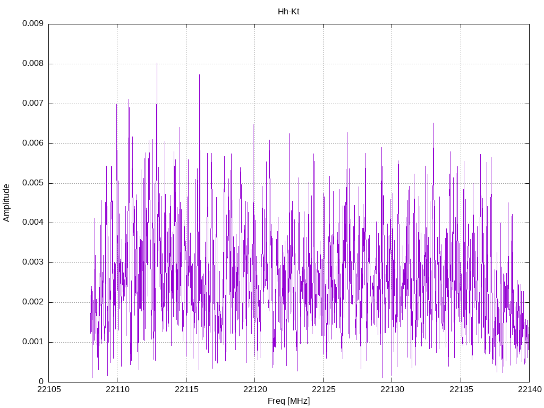This screenshot has width=544, height=408.
Task: Click the Freq [MHz] x-axis label
Action: coord(288,401)
